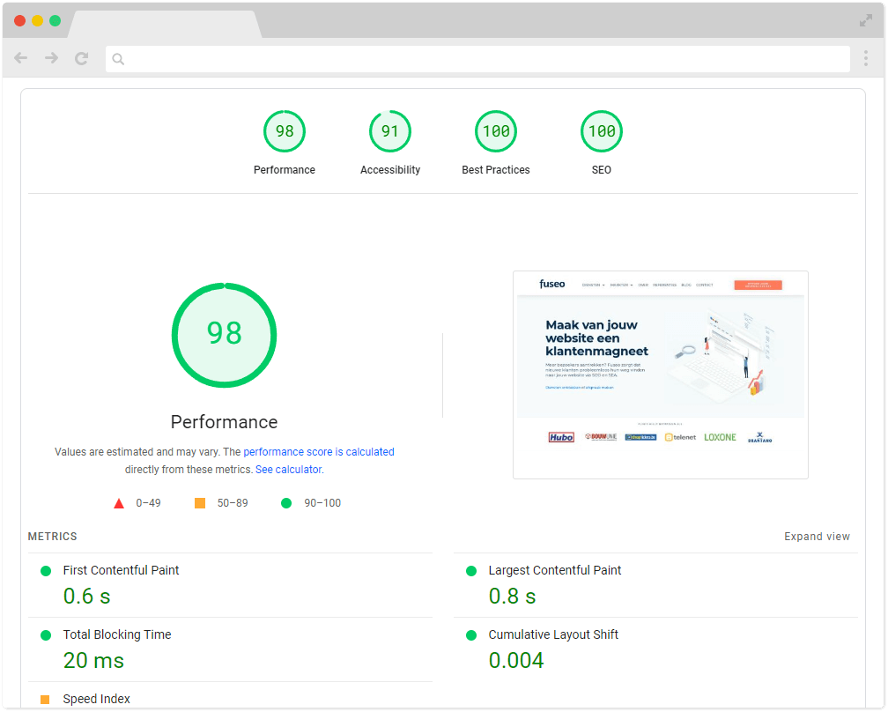Click red triangle legend icon for 0–49

coord(119,503)
